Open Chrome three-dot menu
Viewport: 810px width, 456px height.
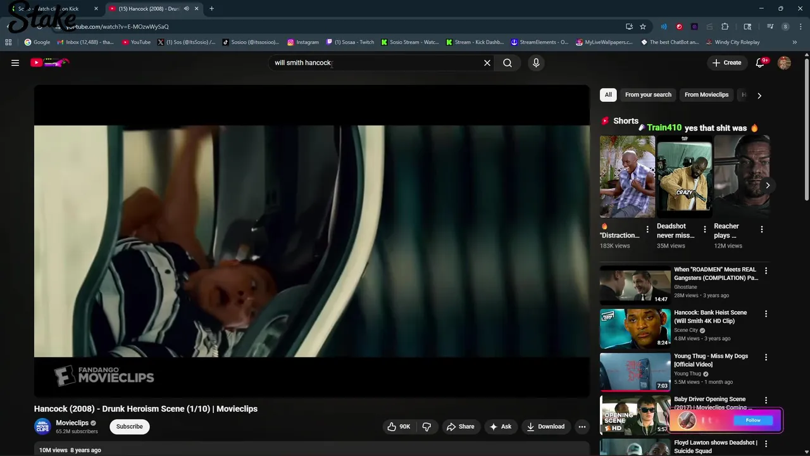click(801, 27)
